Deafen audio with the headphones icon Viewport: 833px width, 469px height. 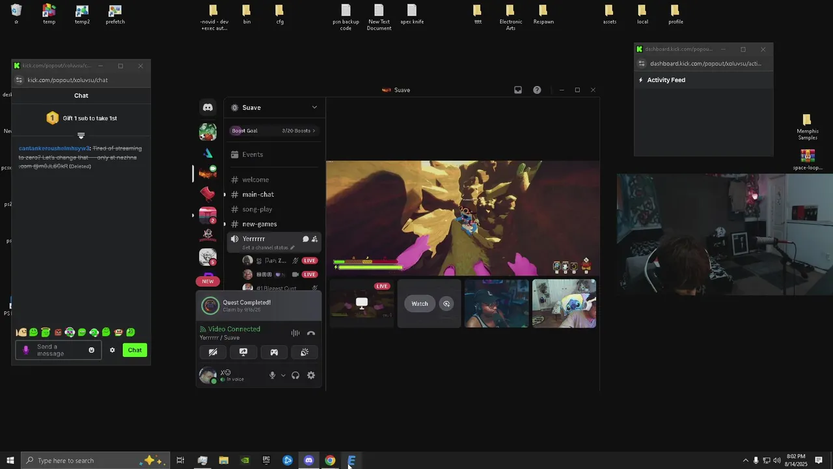(295, 375)
